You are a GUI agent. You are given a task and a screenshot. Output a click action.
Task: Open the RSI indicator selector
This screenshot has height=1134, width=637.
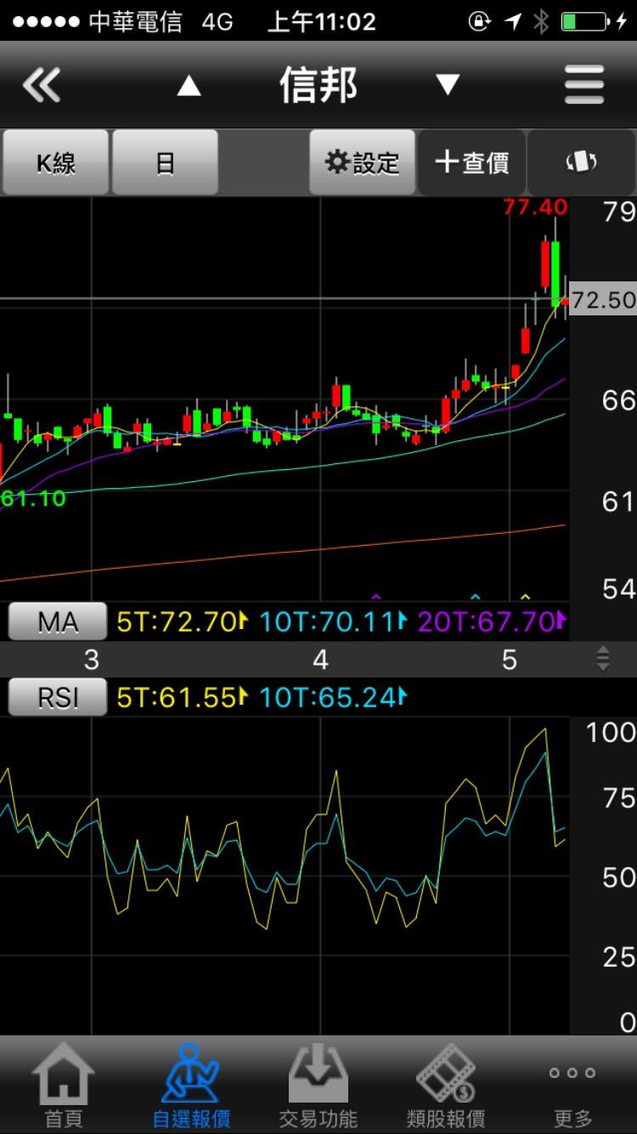tap(58, 698)
